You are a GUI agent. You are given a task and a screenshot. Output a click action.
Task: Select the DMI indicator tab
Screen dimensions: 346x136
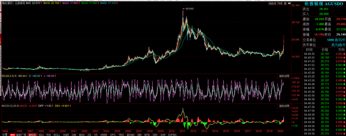click(74, 134)
